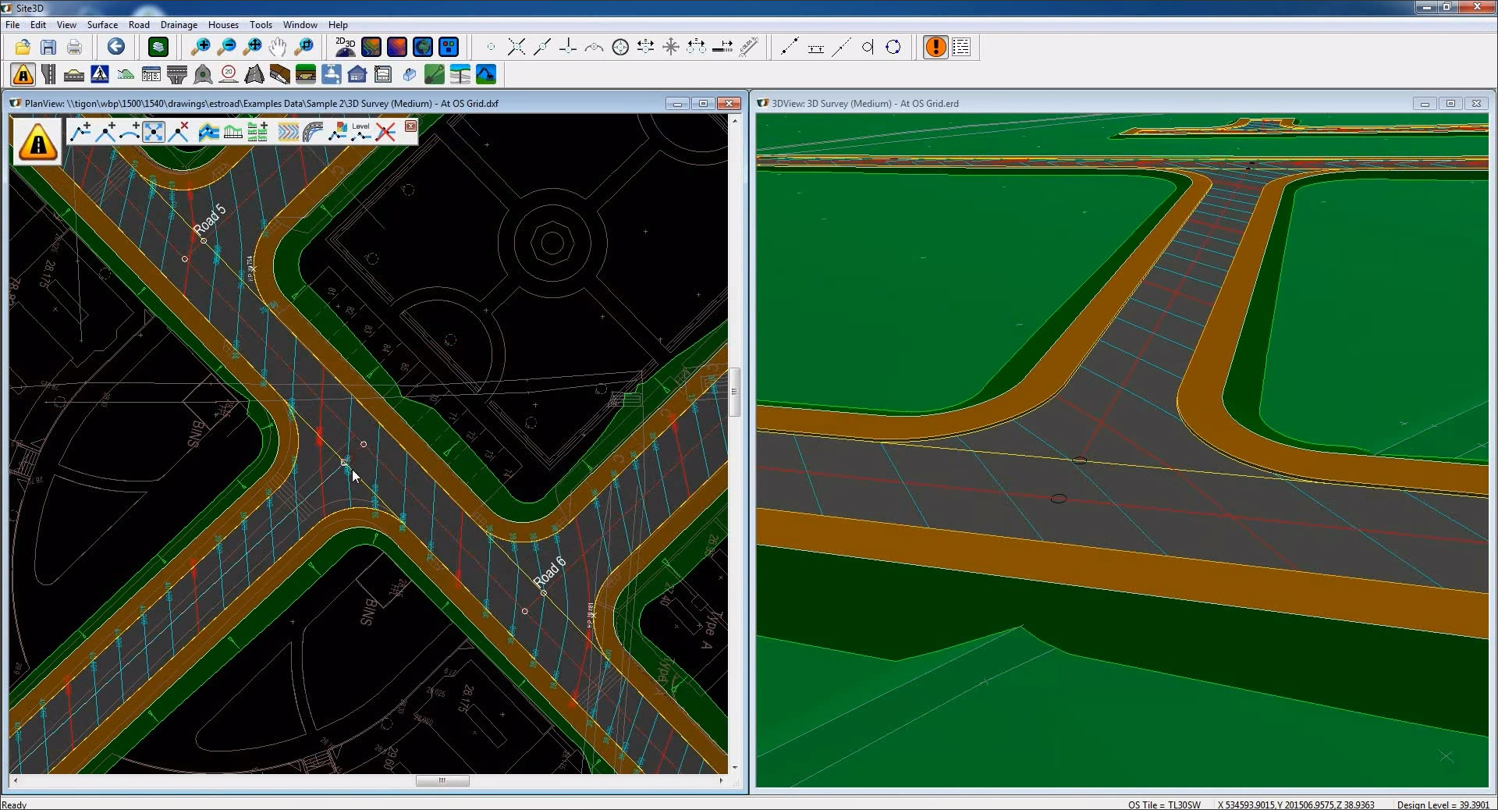The width and height of the screenshot is (1498, 810).
Task: Toggle the road warning mode icon in main toolbar
Action: pos(23,74)
